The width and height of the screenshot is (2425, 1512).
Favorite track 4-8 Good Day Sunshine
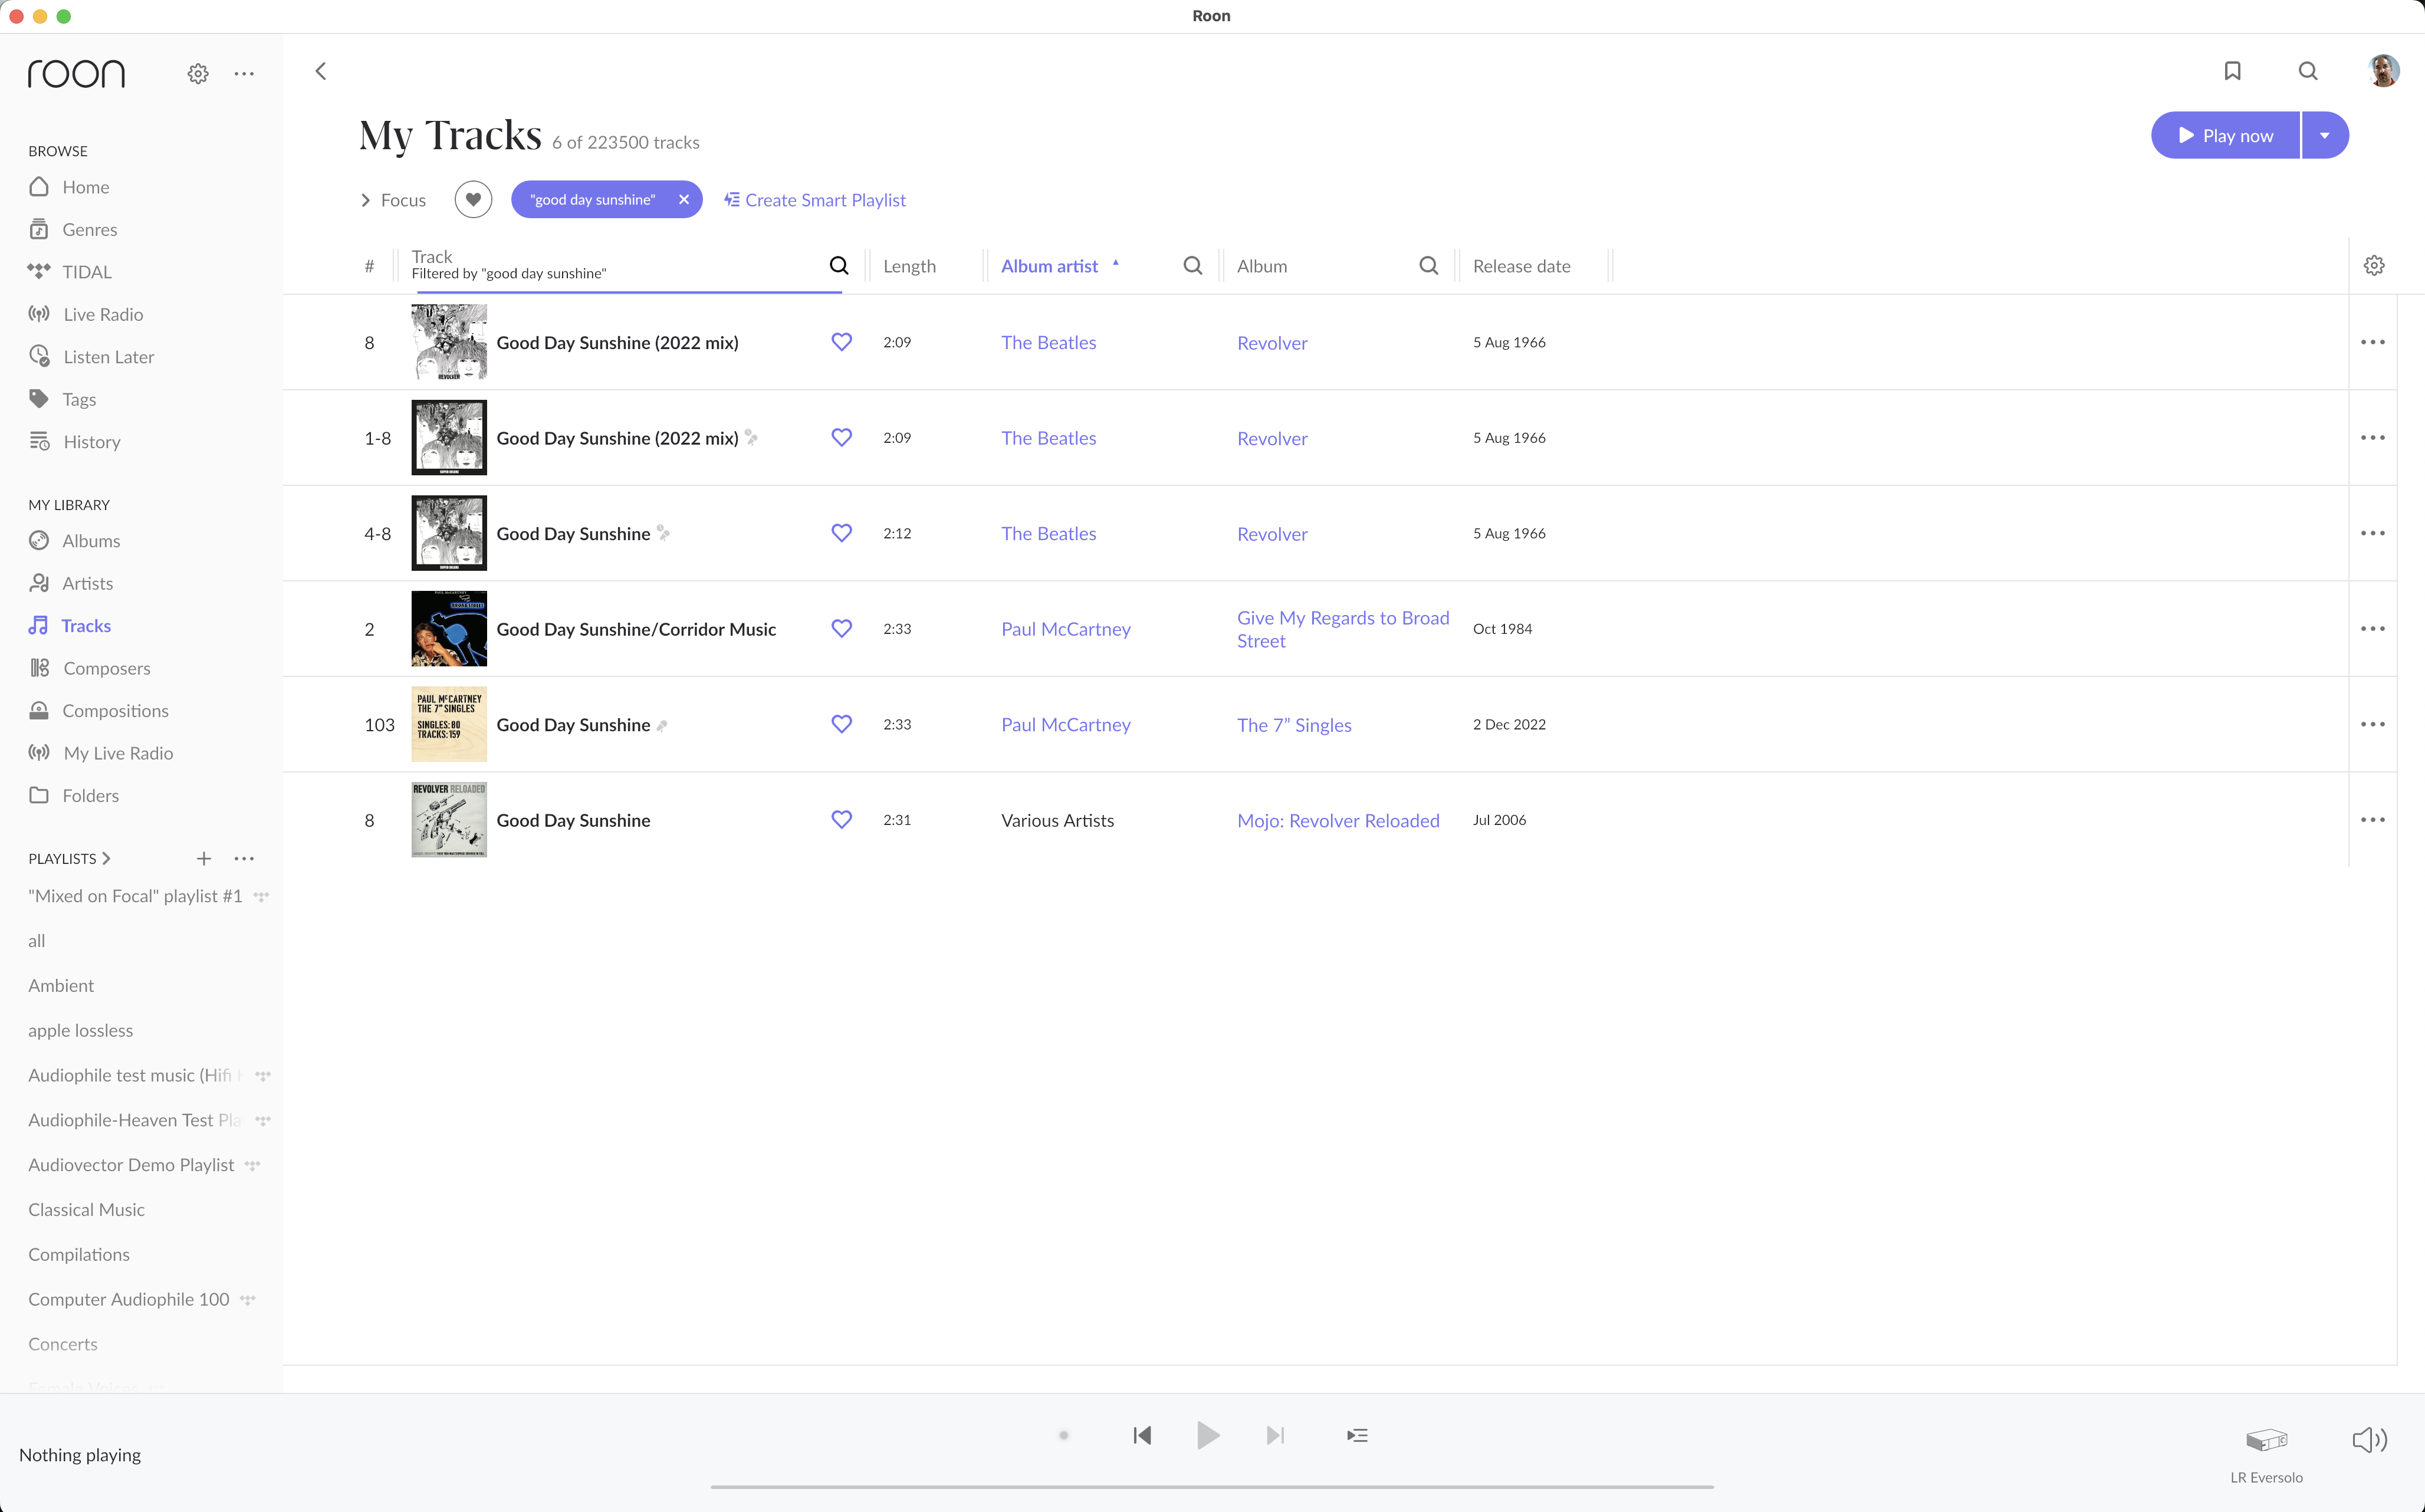coord(842,533)
